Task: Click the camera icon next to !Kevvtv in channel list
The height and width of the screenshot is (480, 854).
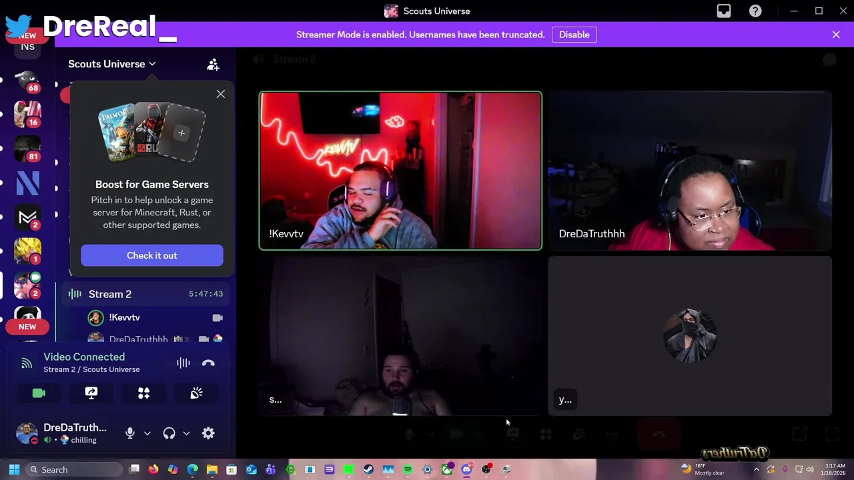Action: 218,317
